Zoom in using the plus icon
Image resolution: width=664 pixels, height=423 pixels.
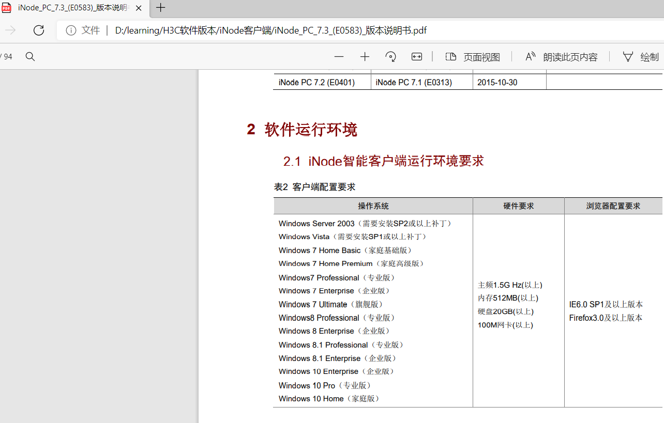(x=365, y=57)
